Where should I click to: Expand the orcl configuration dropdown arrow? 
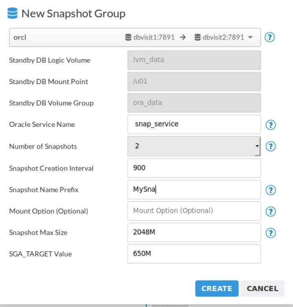click(x=250, y=37)
